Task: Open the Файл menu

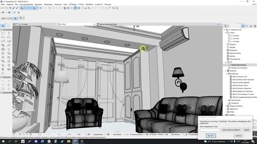Action: tap(3, 4)
